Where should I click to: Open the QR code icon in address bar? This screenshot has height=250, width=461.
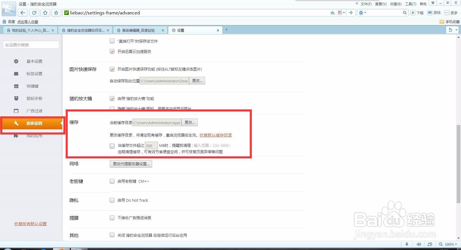[340, 13]
